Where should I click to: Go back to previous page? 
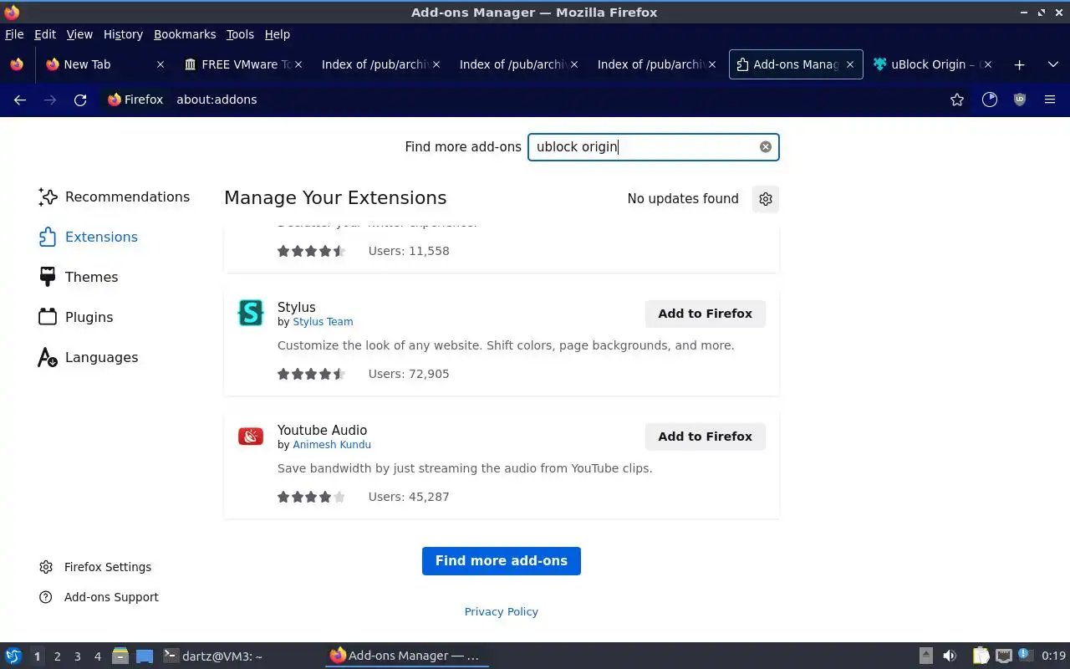coord(20,100)
